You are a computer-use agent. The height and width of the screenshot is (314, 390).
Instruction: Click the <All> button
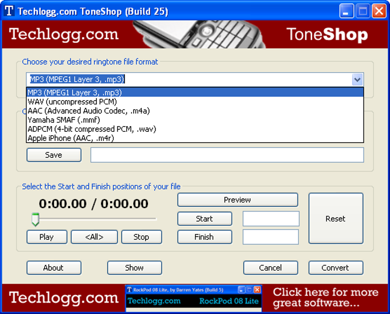(x=94, y=237)
